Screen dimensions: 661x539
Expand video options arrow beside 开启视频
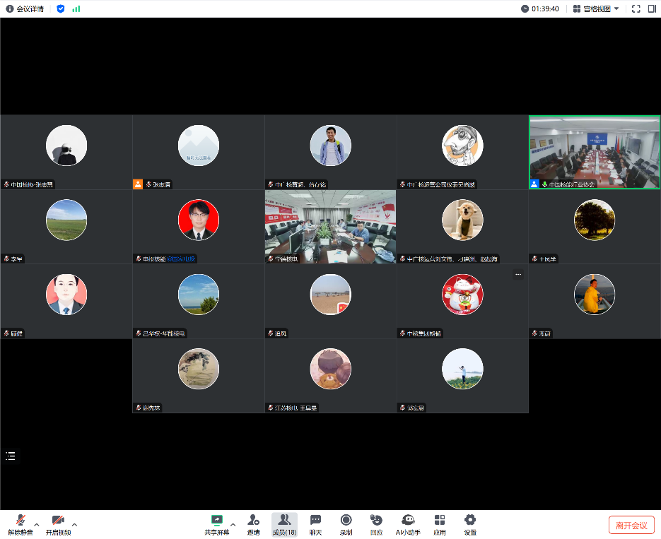(x=75, y=524)
